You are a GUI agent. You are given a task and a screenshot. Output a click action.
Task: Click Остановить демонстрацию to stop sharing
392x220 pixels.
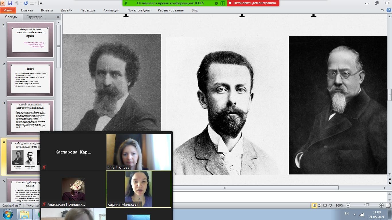253,3
